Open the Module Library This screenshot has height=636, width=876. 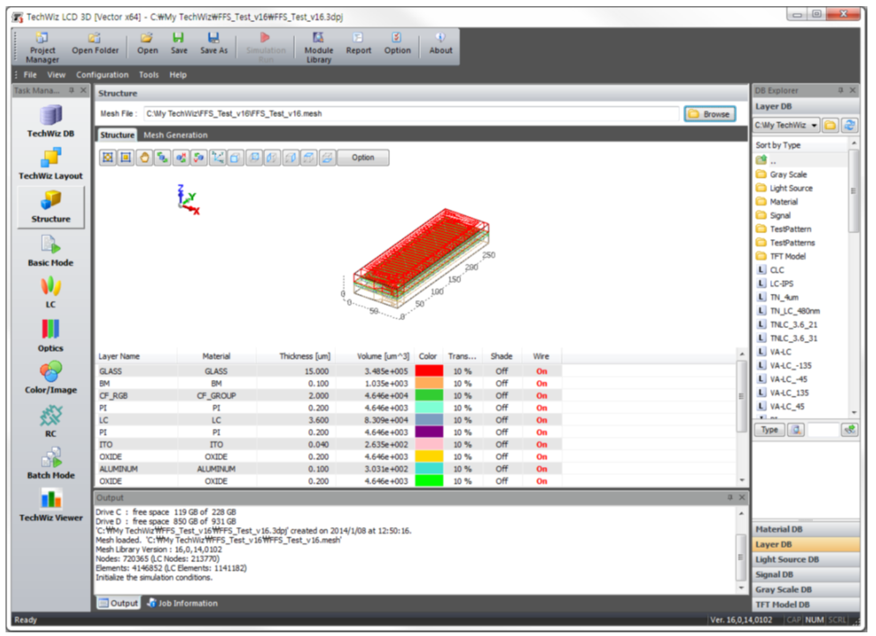(x=318, y=47)
